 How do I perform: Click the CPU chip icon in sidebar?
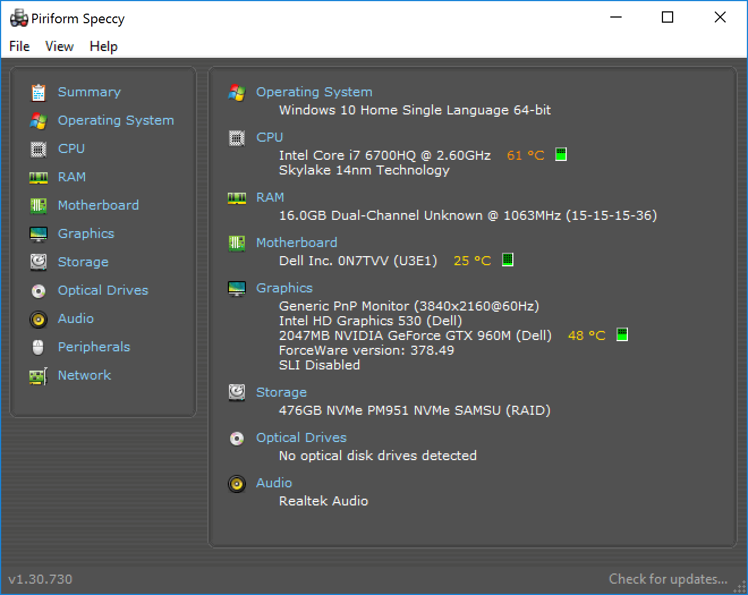[38, 149]
